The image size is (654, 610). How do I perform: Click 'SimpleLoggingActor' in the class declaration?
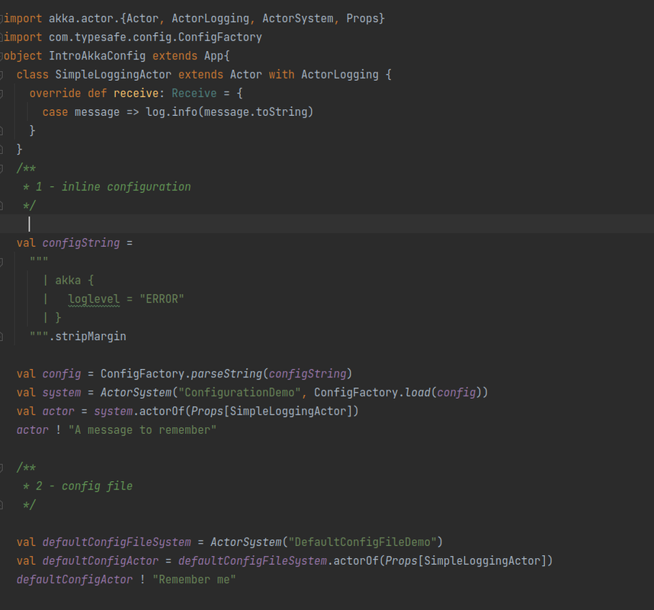point(113,75)
